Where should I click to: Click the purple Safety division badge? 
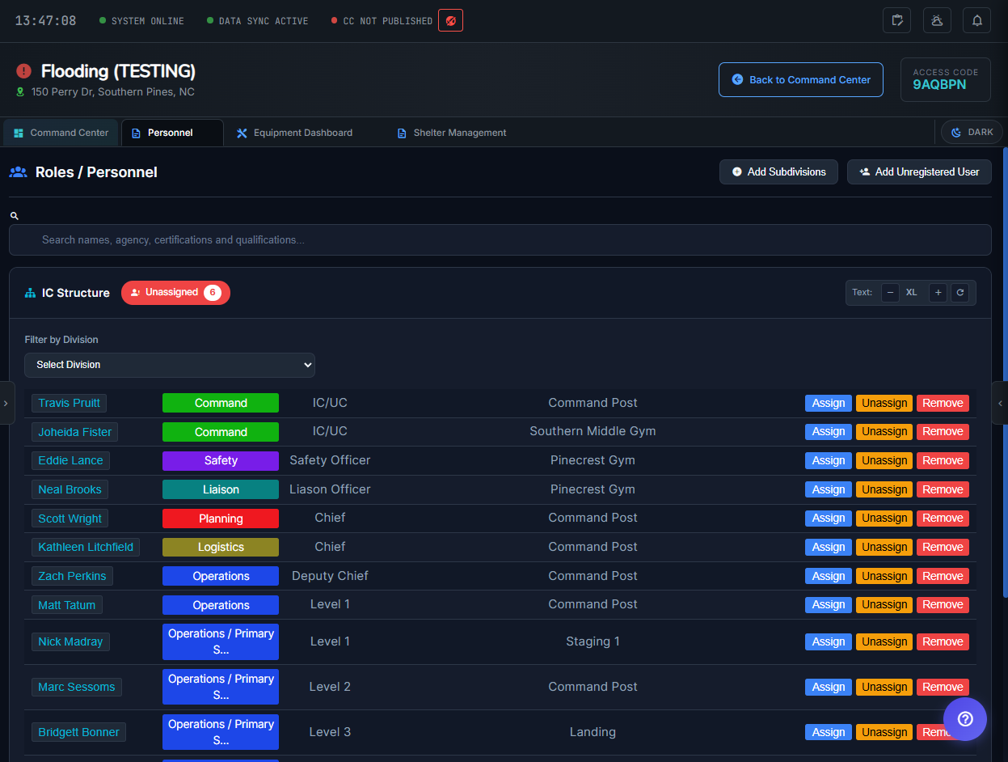tap(221, 461)
